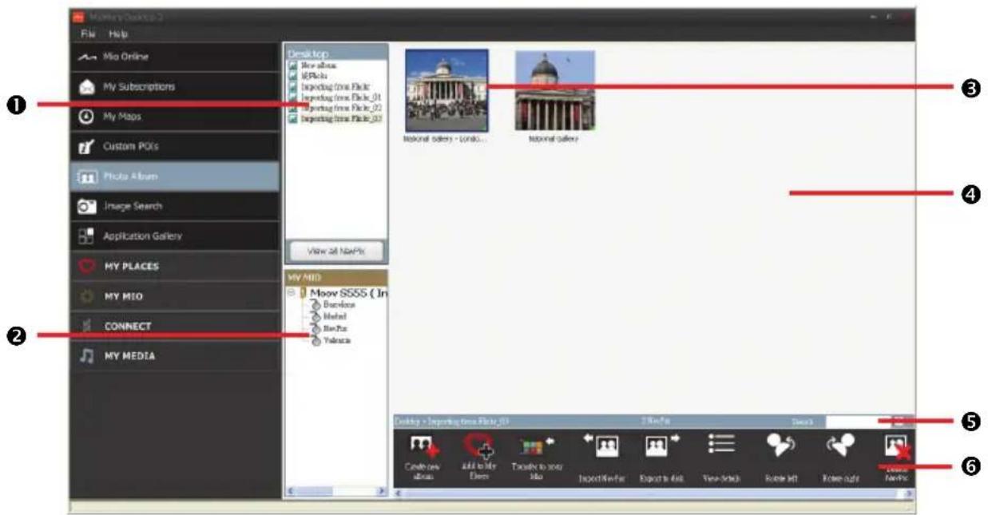Click the Image Search camera icon

click(x=87, y=206)
